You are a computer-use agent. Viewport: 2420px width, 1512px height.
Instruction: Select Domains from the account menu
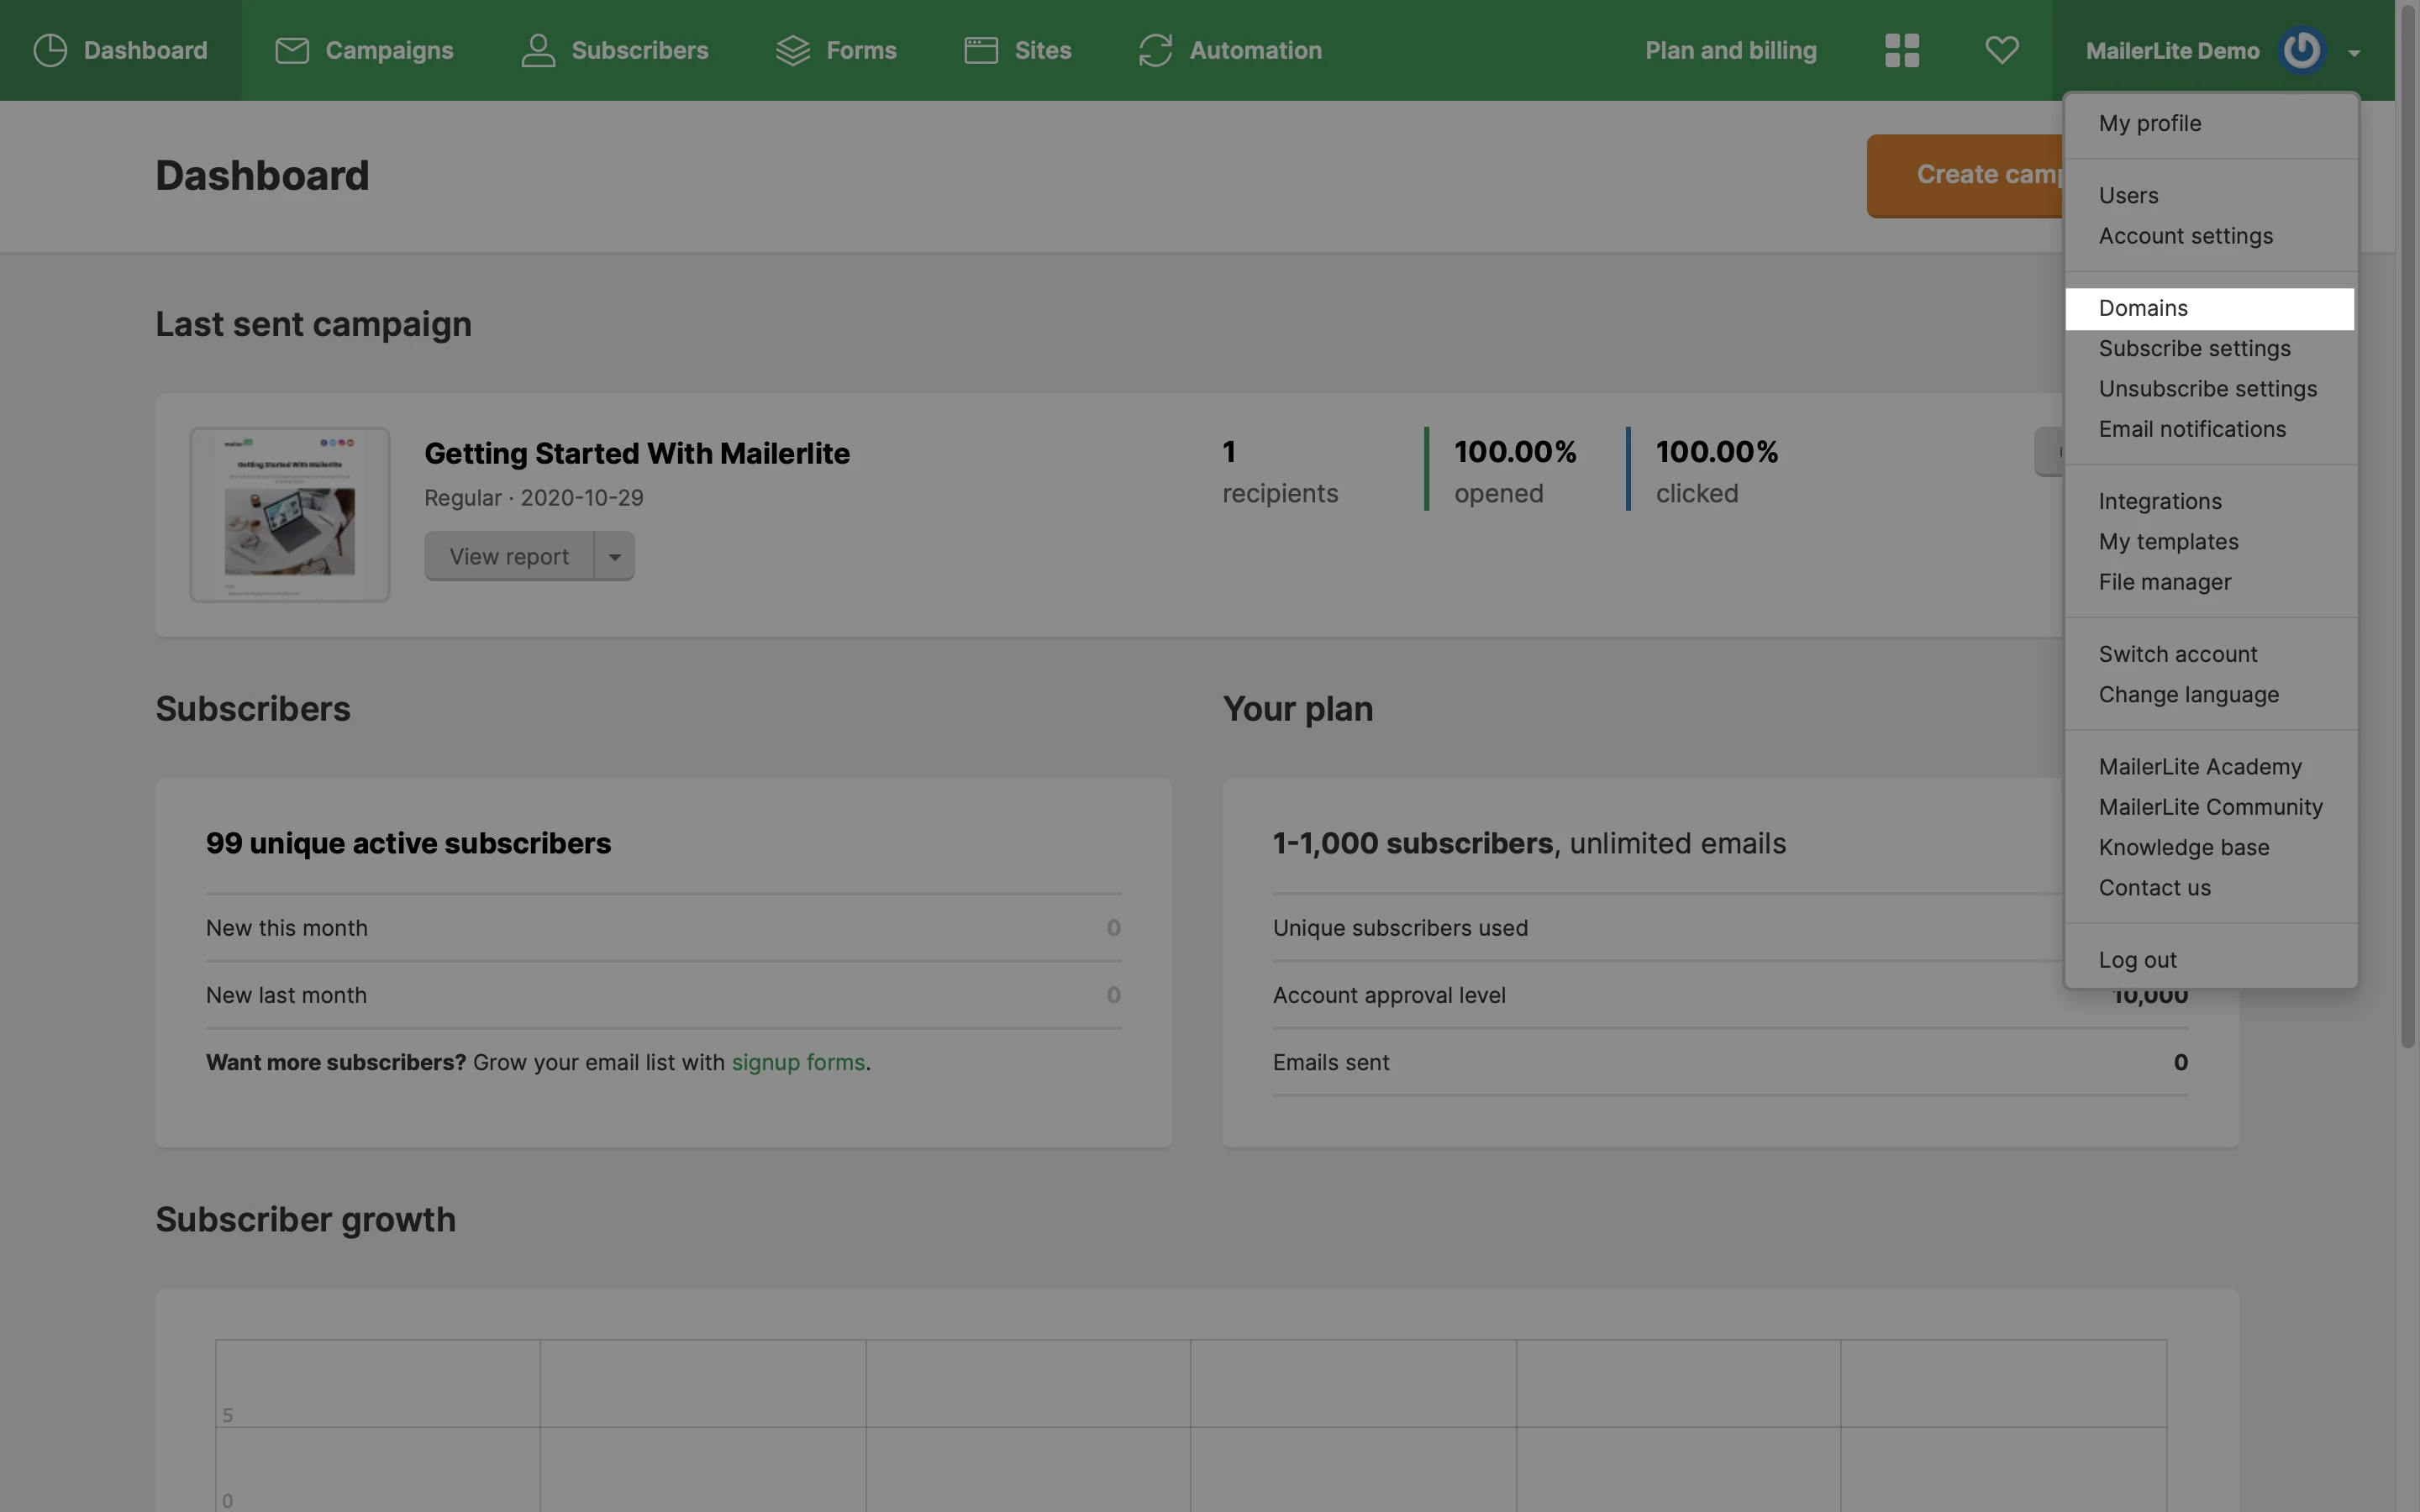tap(2143, 309)
